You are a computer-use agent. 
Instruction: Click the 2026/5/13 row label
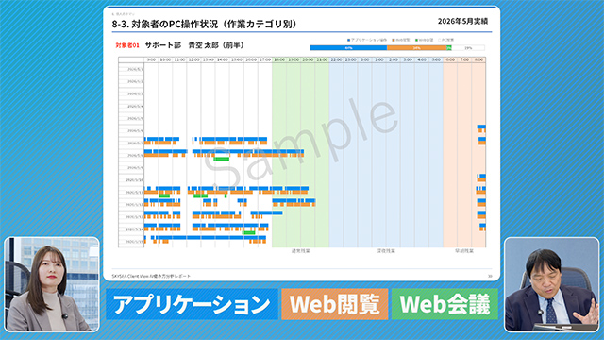tap(134, 217)
